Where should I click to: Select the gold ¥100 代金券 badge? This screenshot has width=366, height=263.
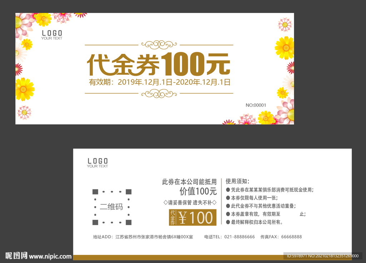coord(193,217)
